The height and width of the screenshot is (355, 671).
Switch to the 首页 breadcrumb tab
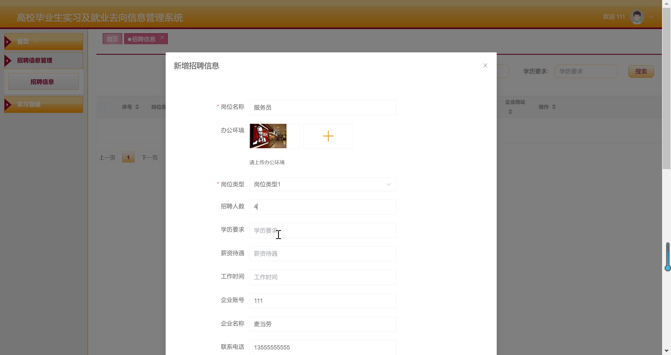tap(112, 39)
